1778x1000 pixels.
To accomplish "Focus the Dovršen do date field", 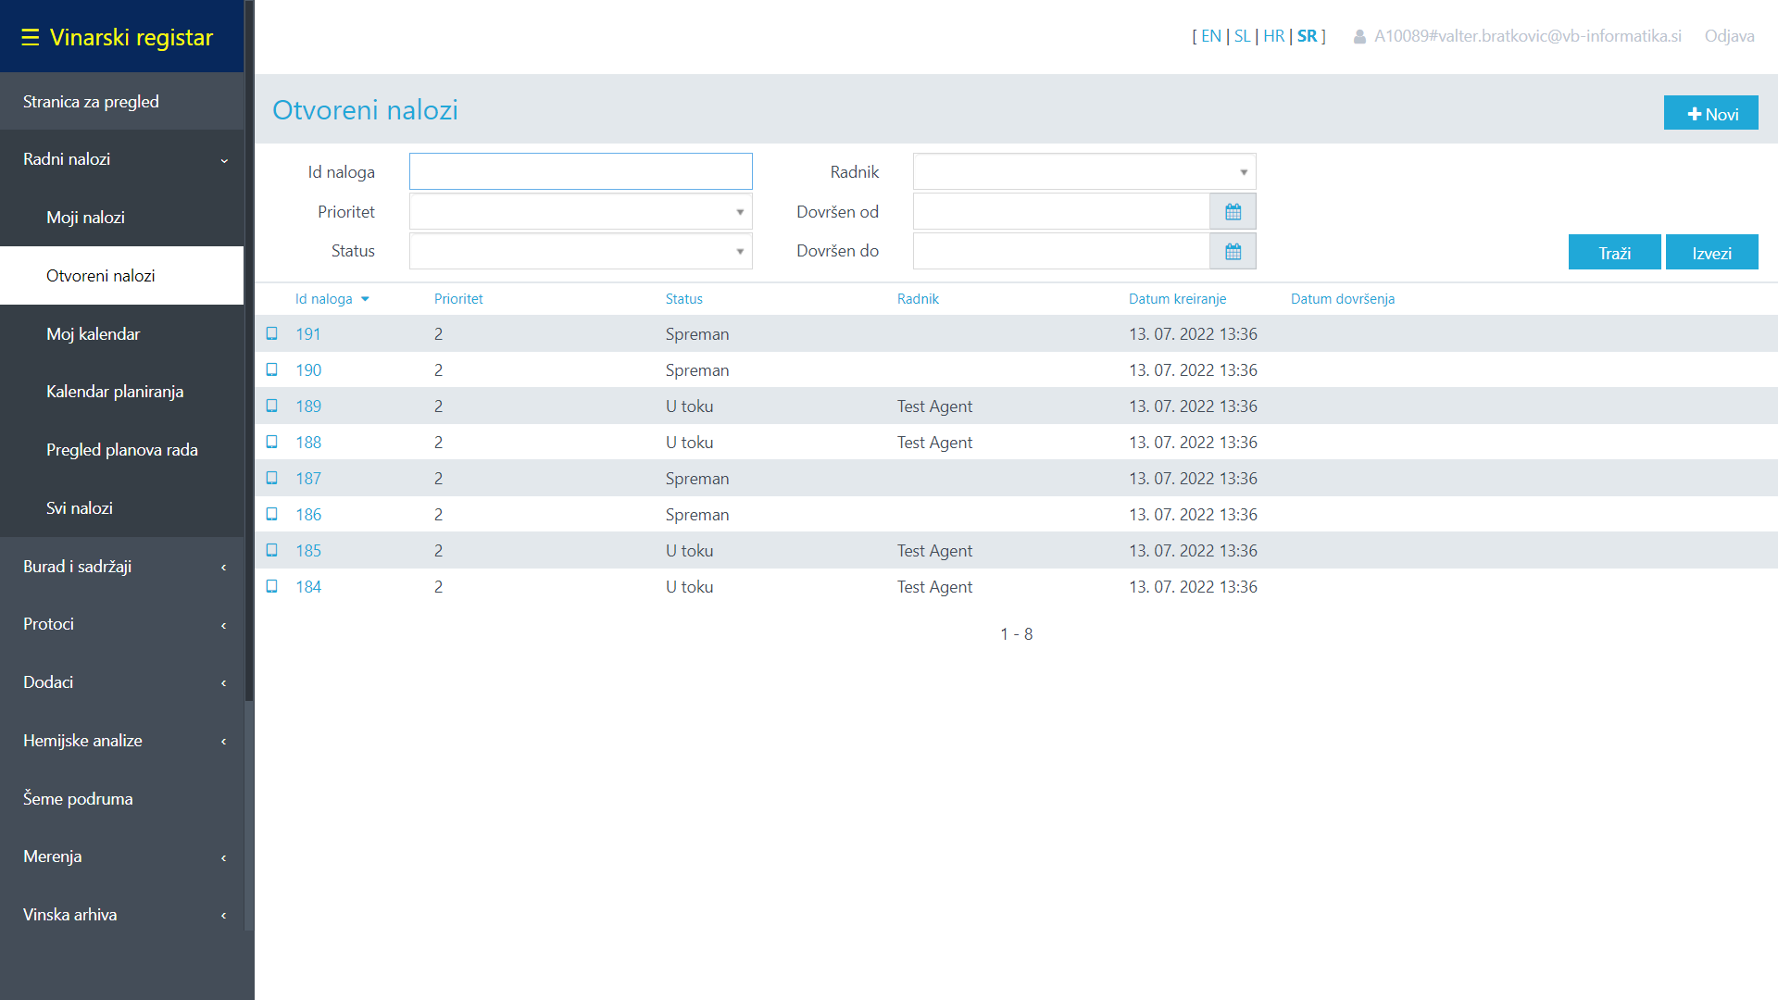I will pos(1061,252).
